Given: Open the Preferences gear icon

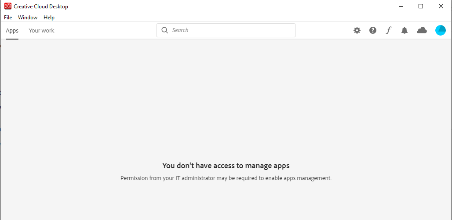Looking at the screenshot, I should [357, 30].
